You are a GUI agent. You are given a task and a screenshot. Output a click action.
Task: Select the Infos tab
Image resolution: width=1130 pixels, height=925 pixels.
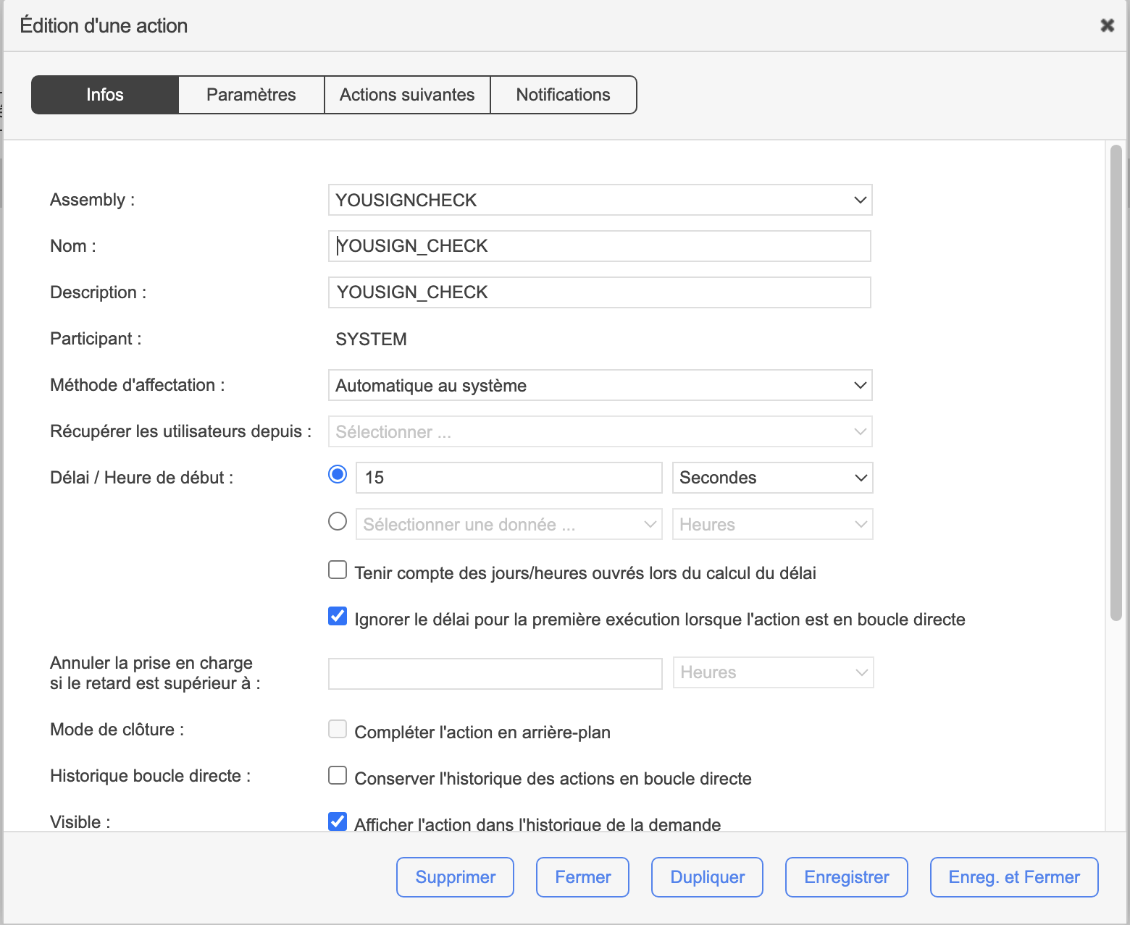point(105,95)
